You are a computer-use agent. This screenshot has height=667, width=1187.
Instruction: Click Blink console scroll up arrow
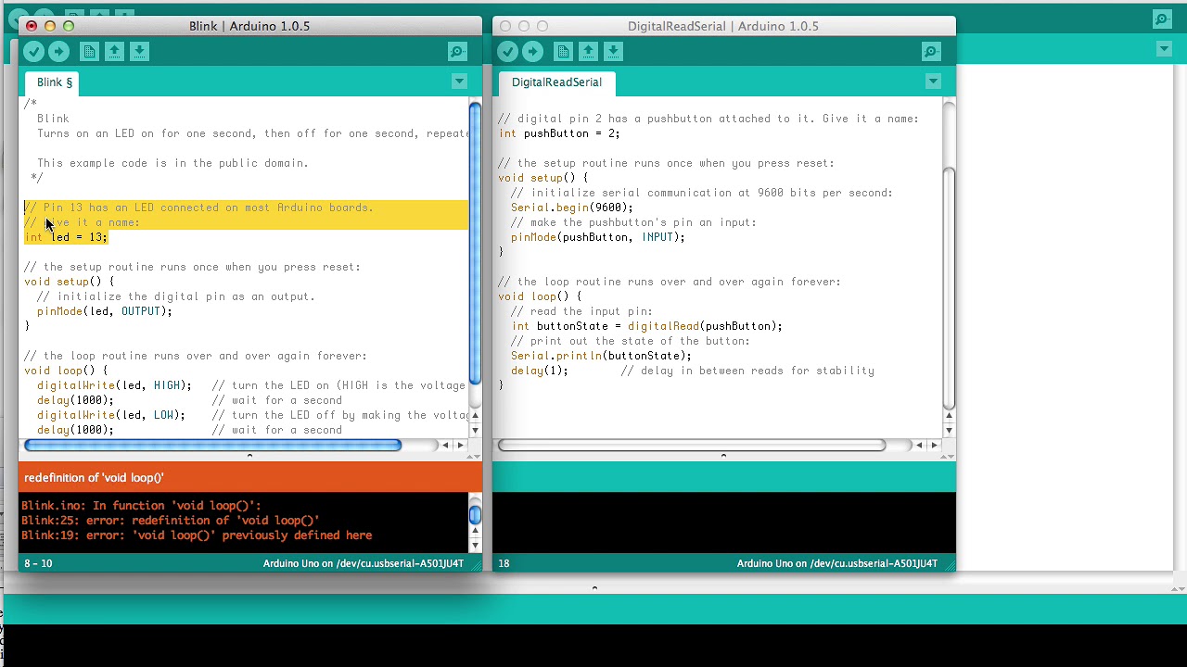pos(476,531)
